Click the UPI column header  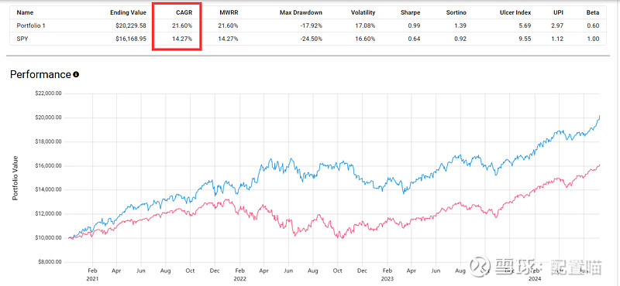click(558, 12)
